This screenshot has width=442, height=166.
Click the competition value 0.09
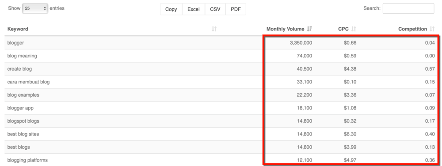click(430, 108)
